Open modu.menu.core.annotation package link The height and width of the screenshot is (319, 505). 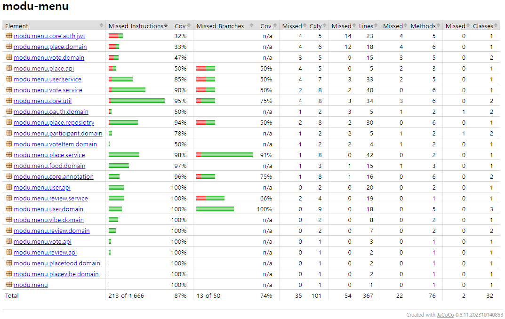54,177
